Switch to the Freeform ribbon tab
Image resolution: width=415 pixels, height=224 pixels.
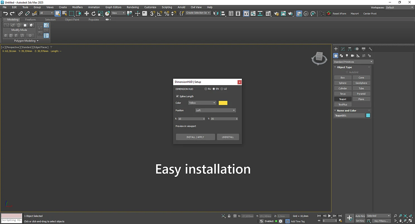click(30, 20)
